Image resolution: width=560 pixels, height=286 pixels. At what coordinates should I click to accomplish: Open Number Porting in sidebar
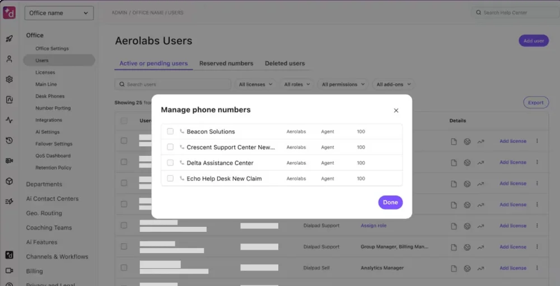(53, 108)
